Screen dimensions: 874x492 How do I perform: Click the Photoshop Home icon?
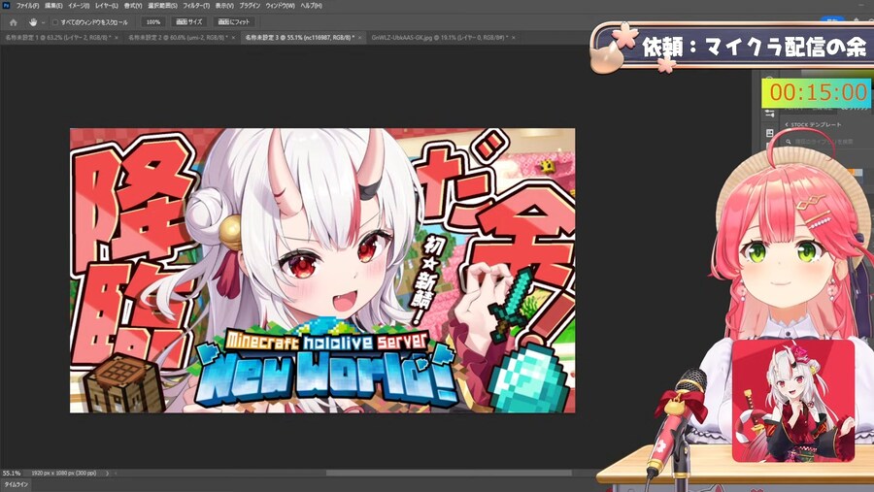point(14,22)
